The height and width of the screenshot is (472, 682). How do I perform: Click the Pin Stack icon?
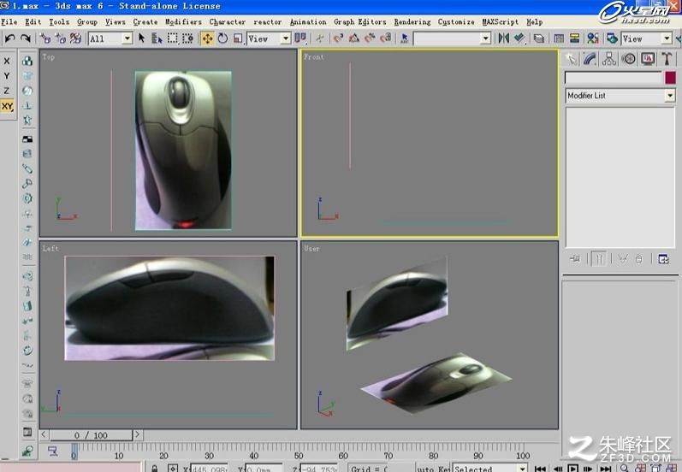pyautogui.click(x=575, y=259)
